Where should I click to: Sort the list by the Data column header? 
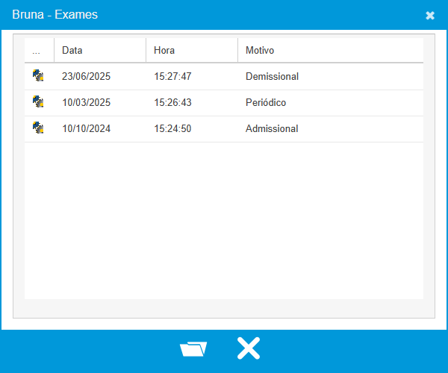(x=72, y=51)
